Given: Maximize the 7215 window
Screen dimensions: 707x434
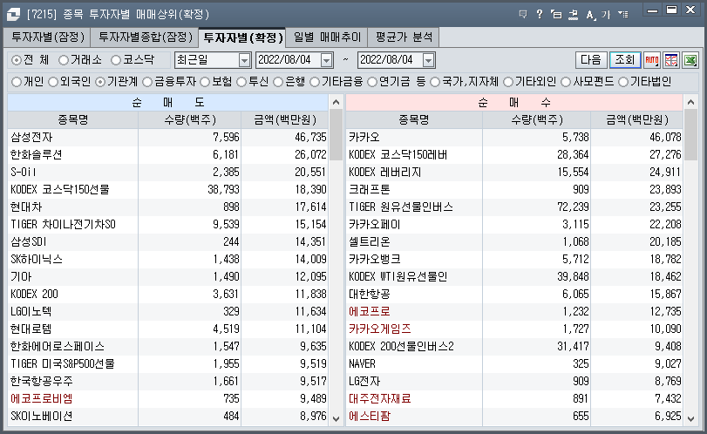Looking at the screenshot, I should point(672,10).
